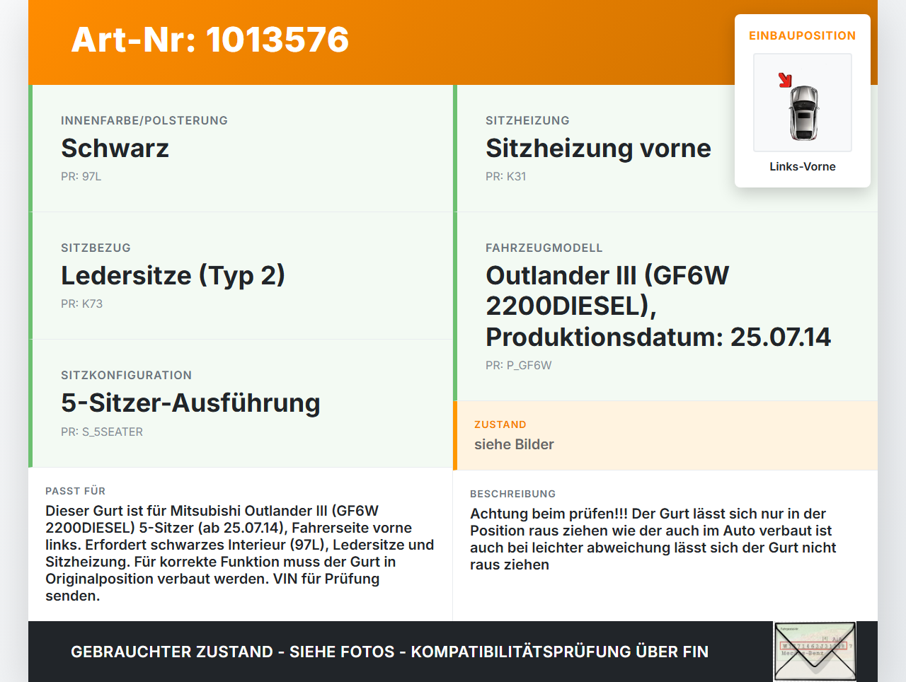Viewport: 906px width, 682px height.
Task: Click the 'PR: S_5SEATER' code
Action: pyautogui.click(x=102, y=432)
